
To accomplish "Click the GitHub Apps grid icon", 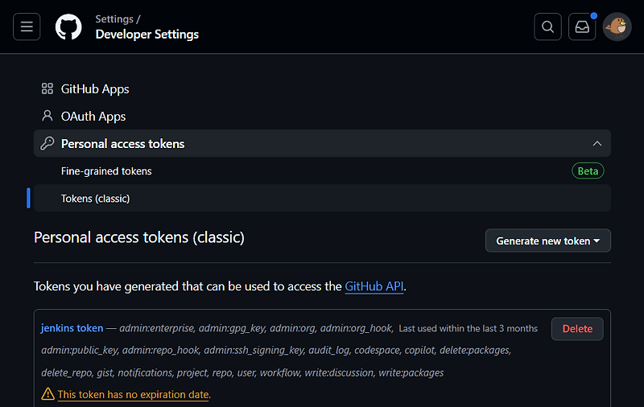I will (x=47, y=89).
